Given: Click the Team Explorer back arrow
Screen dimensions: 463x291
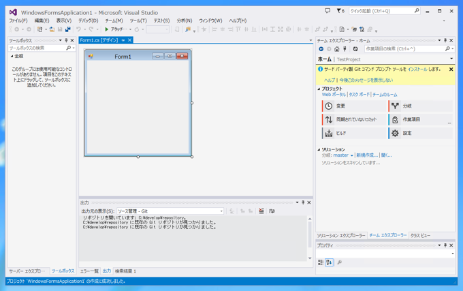Looking at the screenshot, I should click(x=321, y=49).
